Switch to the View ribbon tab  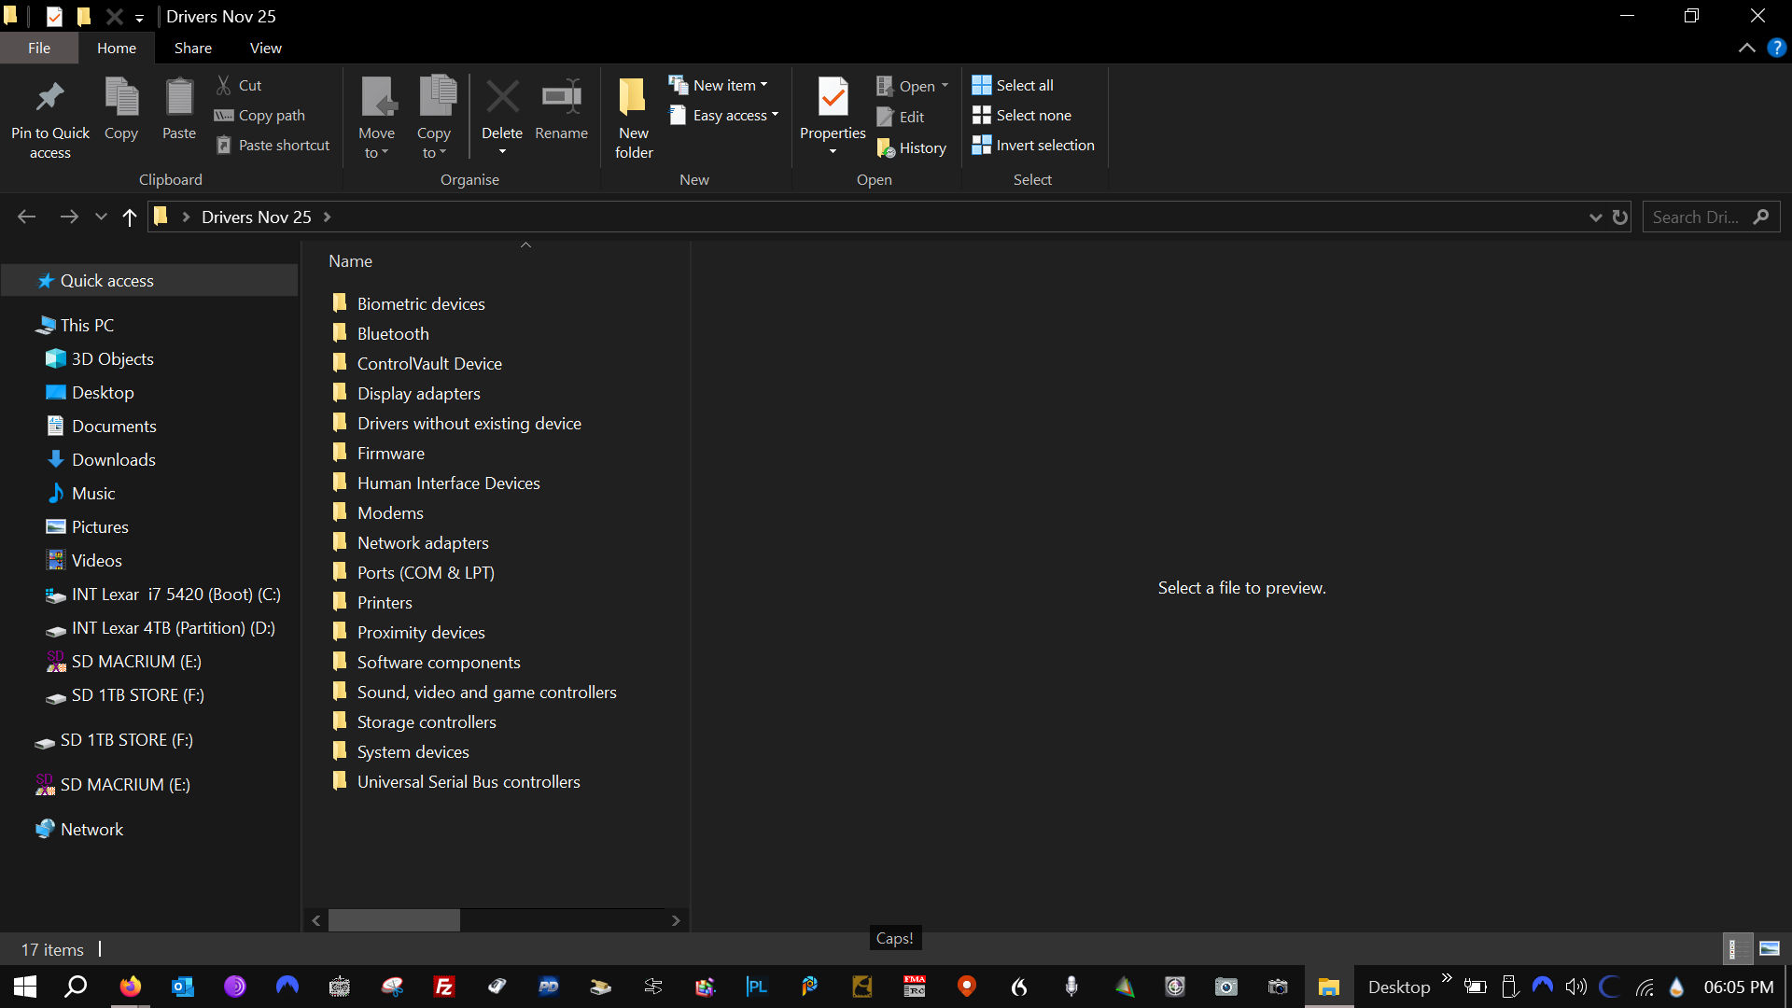coord(265,49)
